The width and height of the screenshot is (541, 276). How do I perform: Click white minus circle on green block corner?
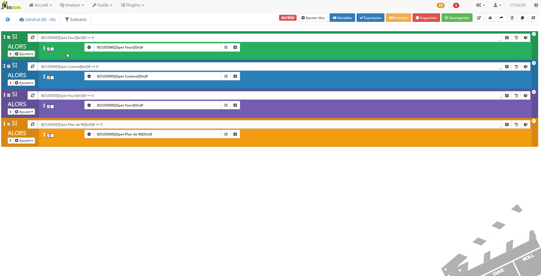pyautogui.click(x=534, y=34)
